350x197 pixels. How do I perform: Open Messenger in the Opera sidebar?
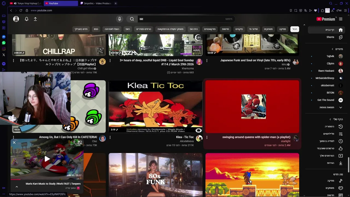click(x=4, y=37)
